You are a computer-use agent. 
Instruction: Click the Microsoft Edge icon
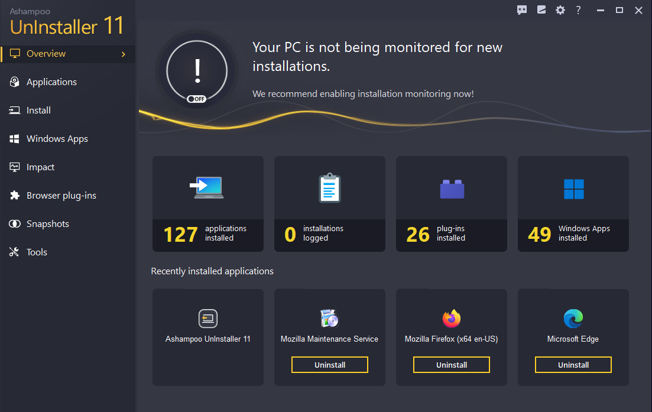coord(573,319)
